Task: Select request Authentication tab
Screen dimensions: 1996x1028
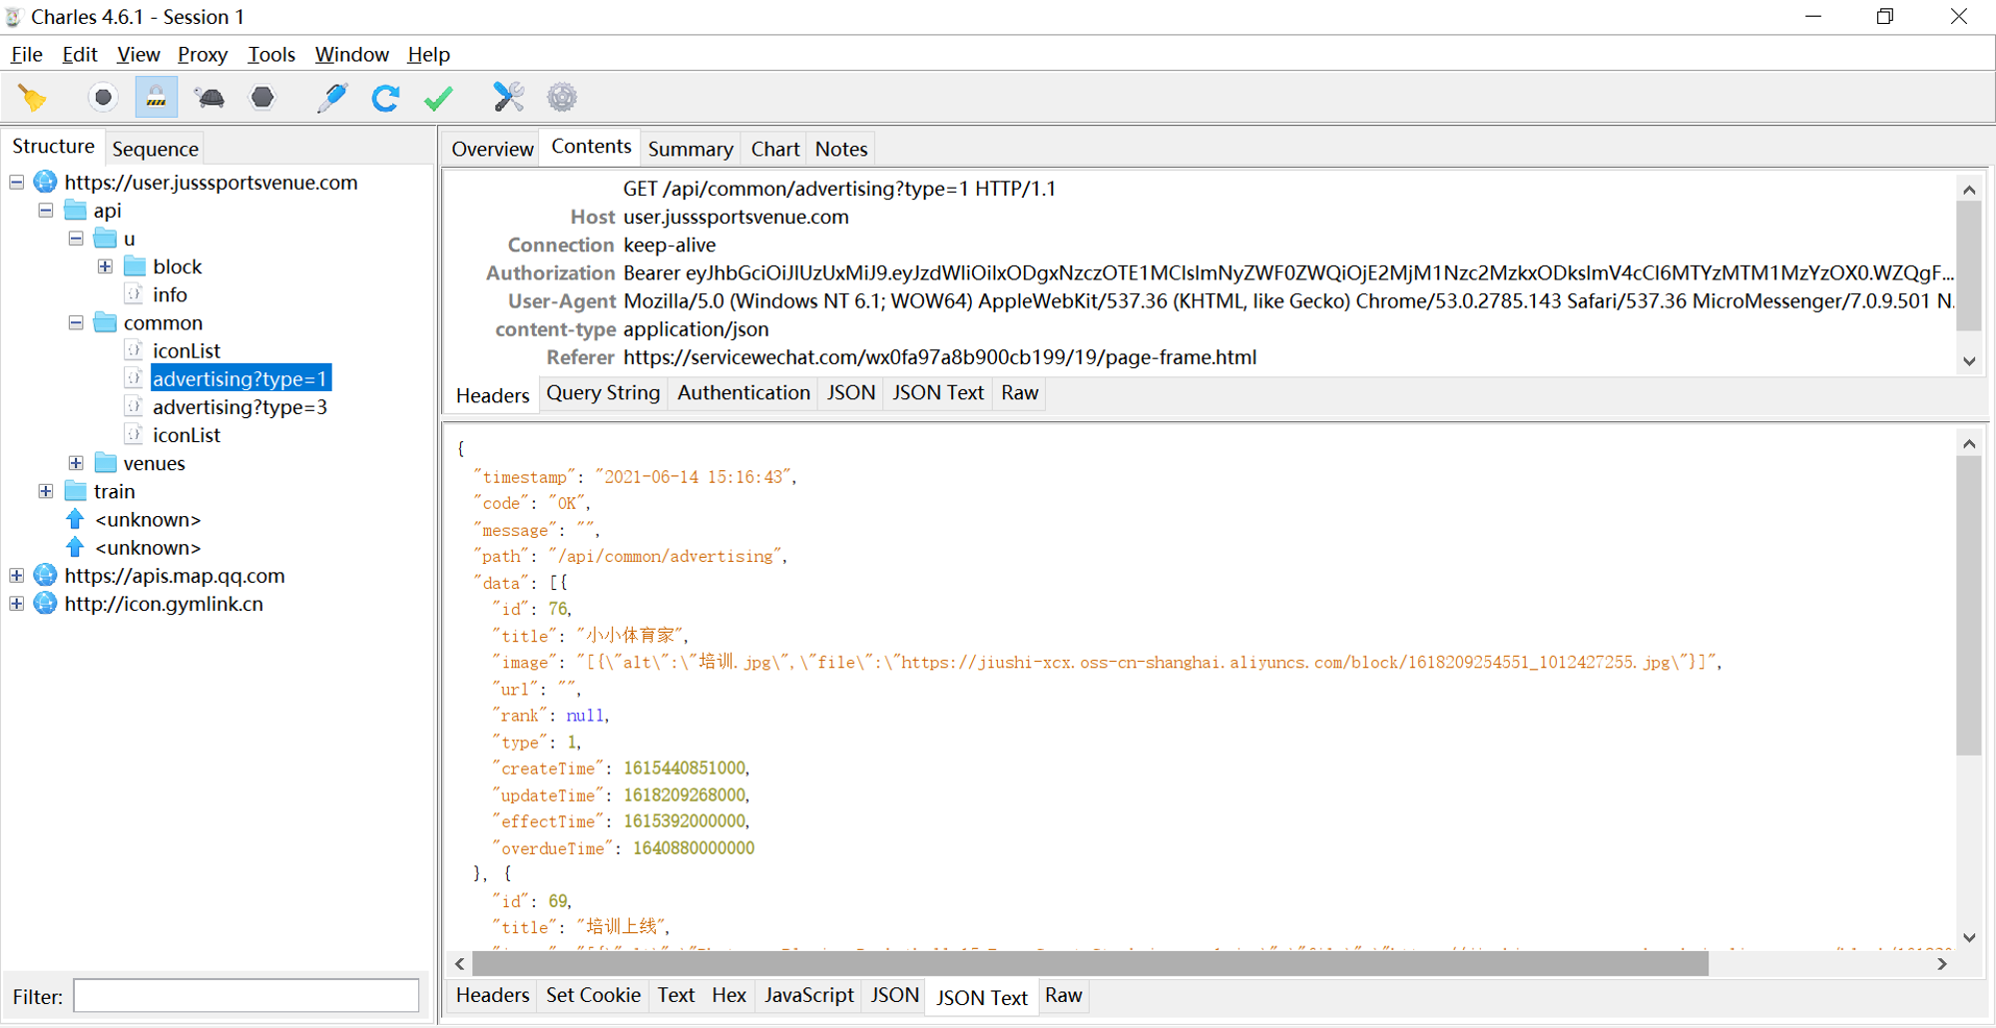Action: click(x=744, y=393)
